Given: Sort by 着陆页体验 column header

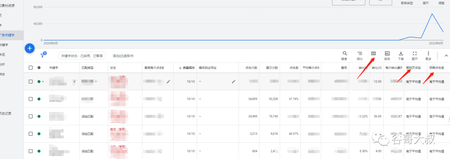Looking at the screenshot, I should [x=413, y=68].
